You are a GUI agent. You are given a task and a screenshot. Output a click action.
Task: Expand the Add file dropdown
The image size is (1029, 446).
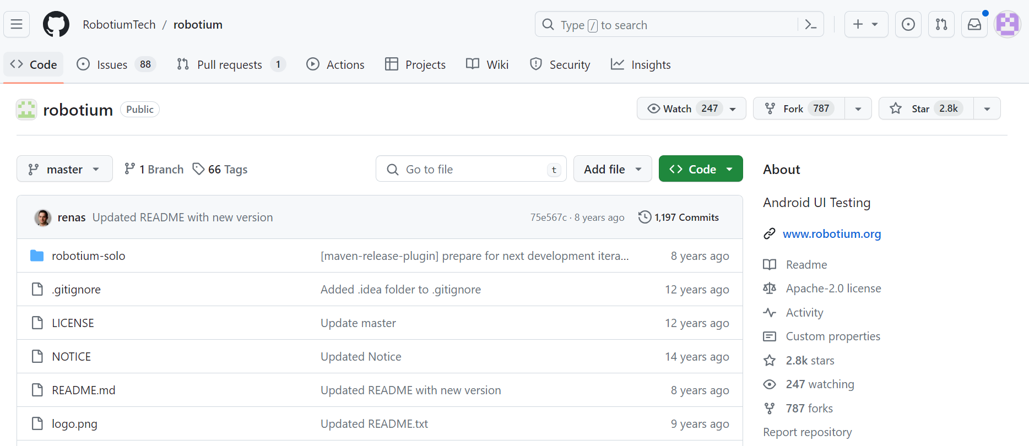click(x=612, y=169)
